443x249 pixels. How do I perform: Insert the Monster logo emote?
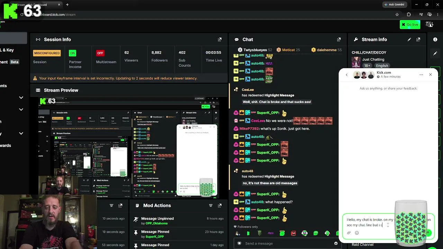(259, 233)
